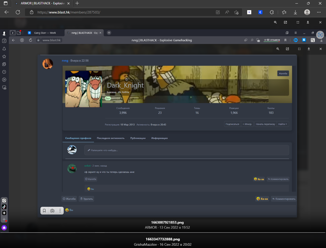Expand the 'Найти' dropdown
Image resolution: width=326 pixels, height=248 pixels.
(283, 124)
